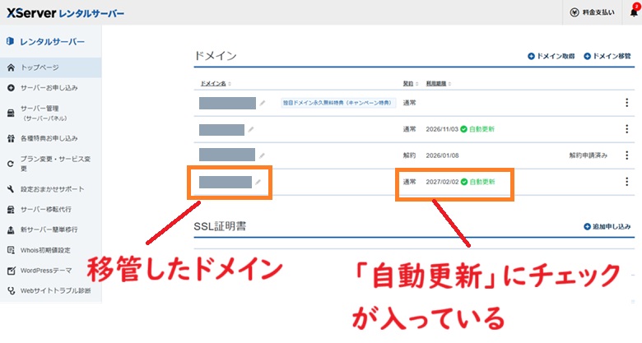Sort table by ドメイン名 column header
Screen dimensions: 642x343
click(216, 84)
